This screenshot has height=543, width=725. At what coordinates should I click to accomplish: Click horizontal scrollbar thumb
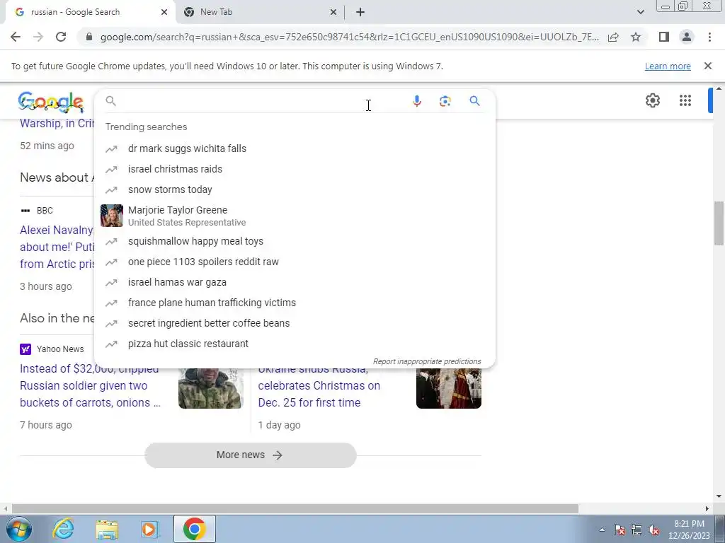[295, 509]
